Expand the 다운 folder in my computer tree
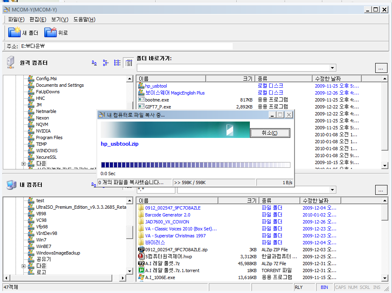This screenshot has height=293, width=392. pos(23,266)
